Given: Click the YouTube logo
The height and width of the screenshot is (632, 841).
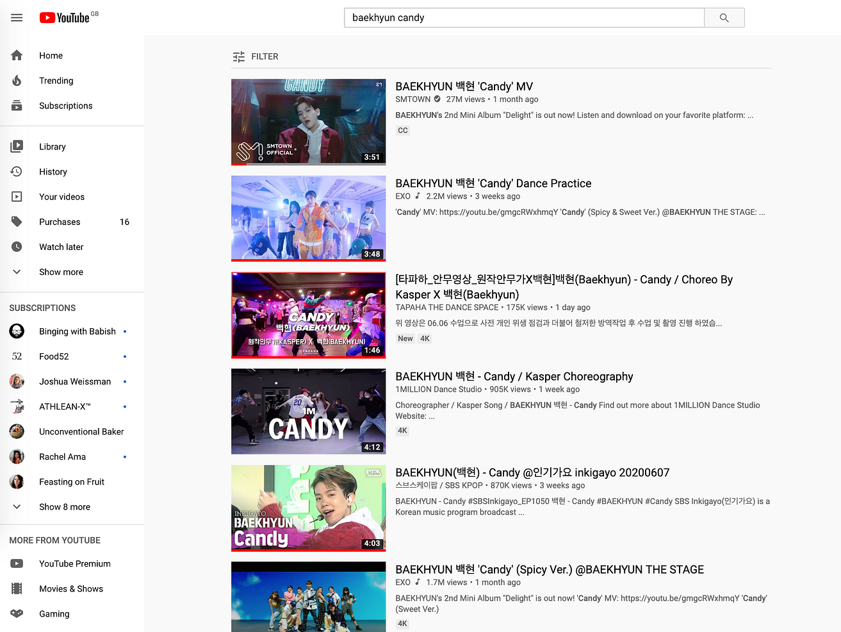Looking at the screenshot, I should pos(64,17).
